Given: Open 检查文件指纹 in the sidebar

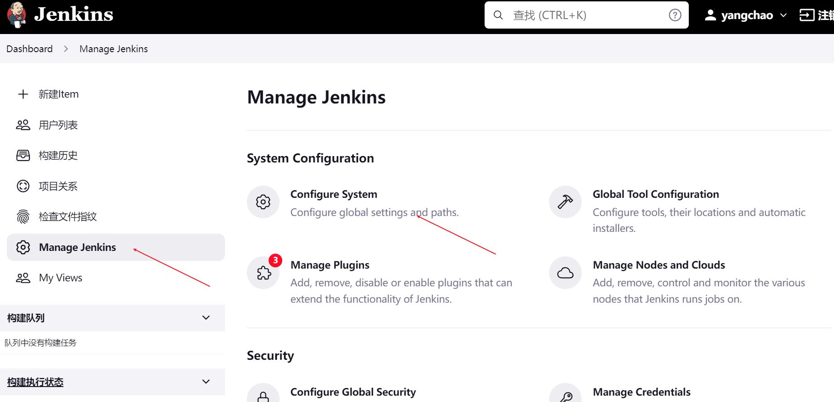Looking at the screenshot, I should coord(68,216).
